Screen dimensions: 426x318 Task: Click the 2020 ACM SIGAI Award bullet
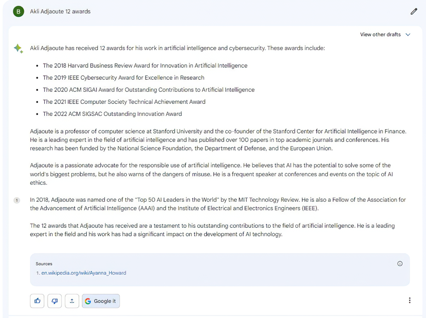coord(149,90)
